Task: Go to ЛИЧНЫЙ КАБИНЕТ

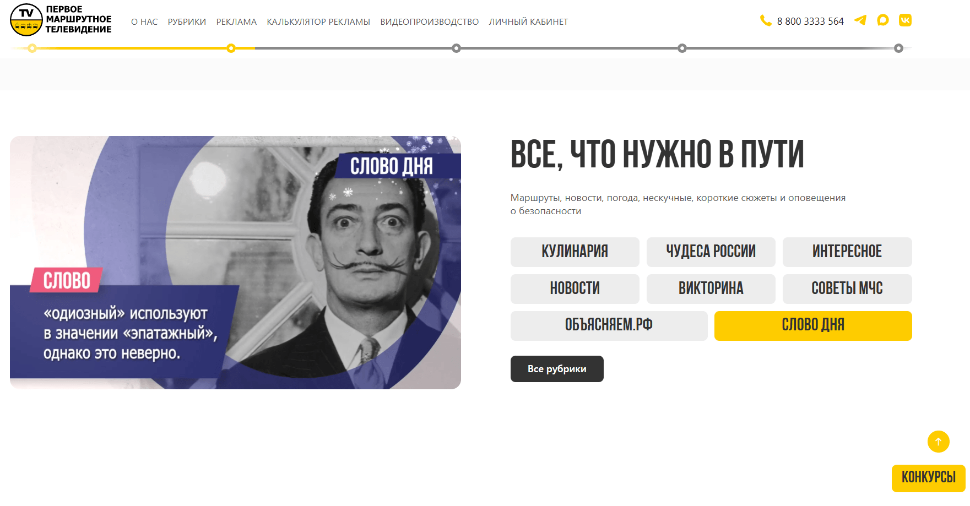Action: pyautogui.click(x=528, y=22)
